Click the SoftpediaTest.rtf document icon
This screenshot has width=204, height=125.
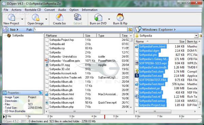(x=137, y=97)
